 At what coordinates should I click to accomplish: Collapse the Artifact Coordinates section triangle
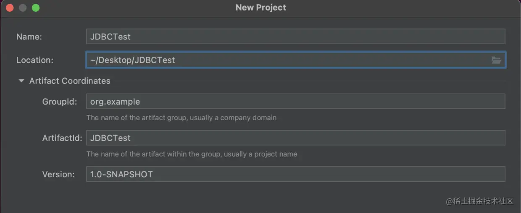pyautogui.click(x=21, y=81)
